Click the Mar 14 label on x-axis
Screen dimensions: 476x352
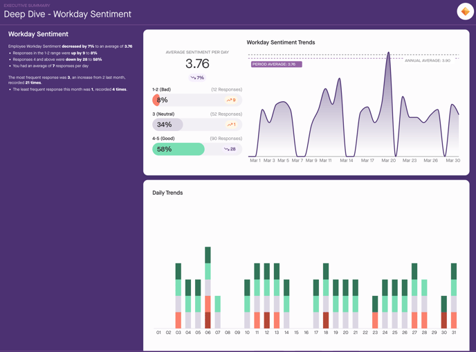click(x=346, y=161)
